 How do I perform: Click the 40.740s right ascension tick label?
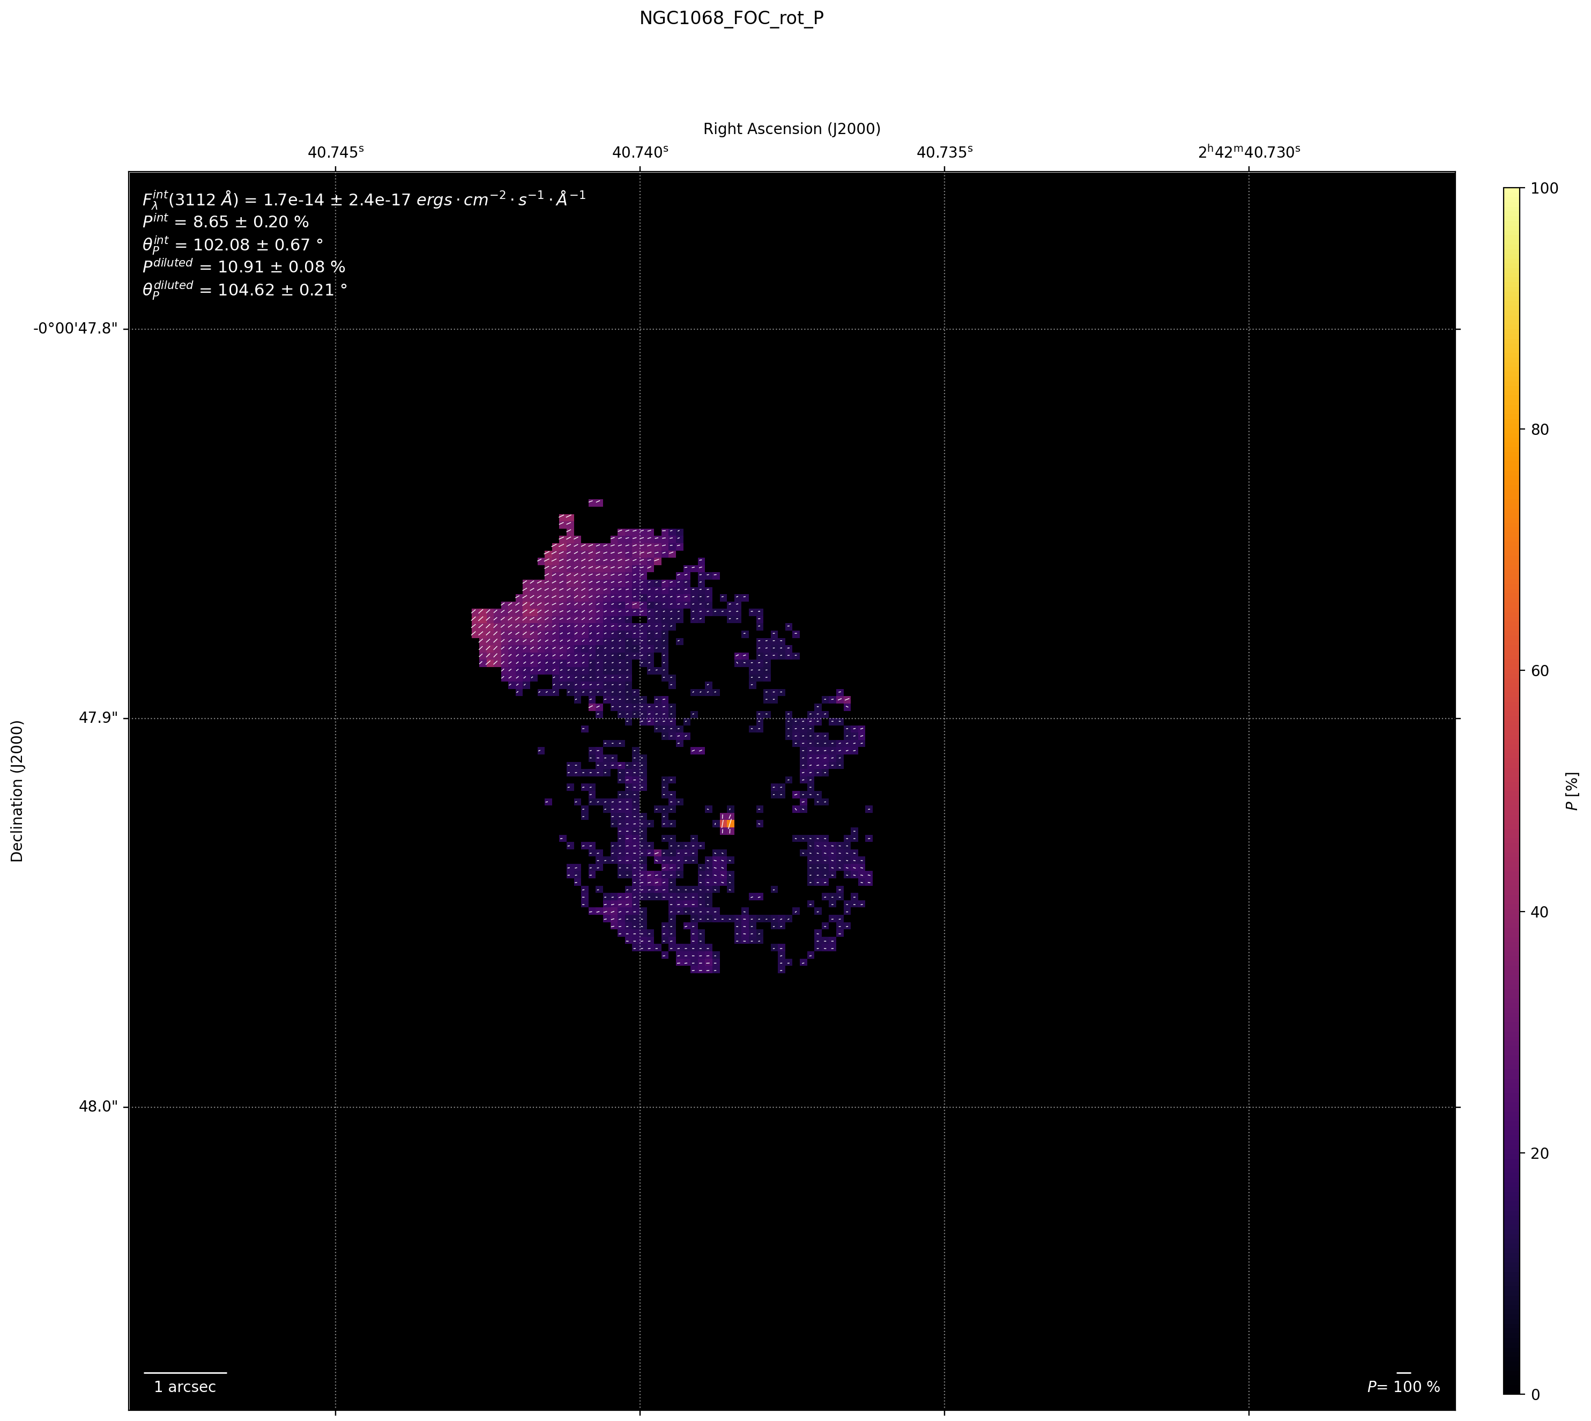pos(640,152)
